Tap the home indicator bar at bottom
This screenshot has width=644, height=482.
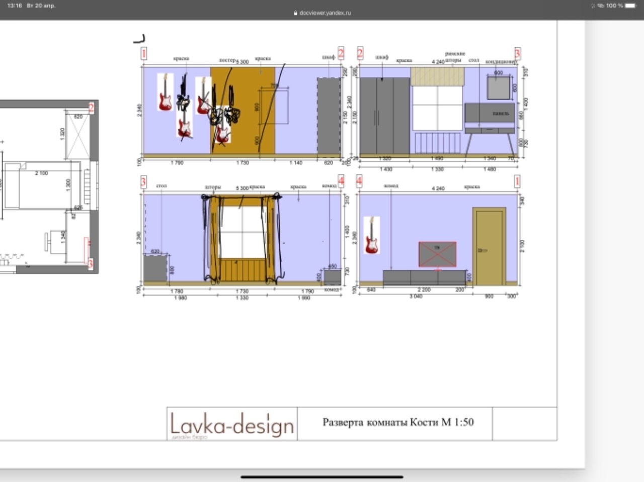(x=322, y=476)
